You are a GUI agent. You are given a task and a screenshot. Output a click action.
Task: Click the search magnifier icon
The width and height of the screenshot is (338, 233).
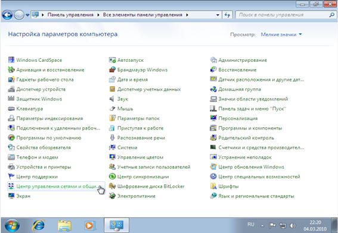331,15
